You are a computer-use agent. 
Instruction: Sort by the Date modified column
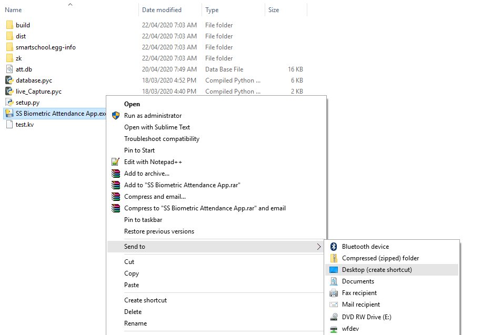(x=162, y=10)
